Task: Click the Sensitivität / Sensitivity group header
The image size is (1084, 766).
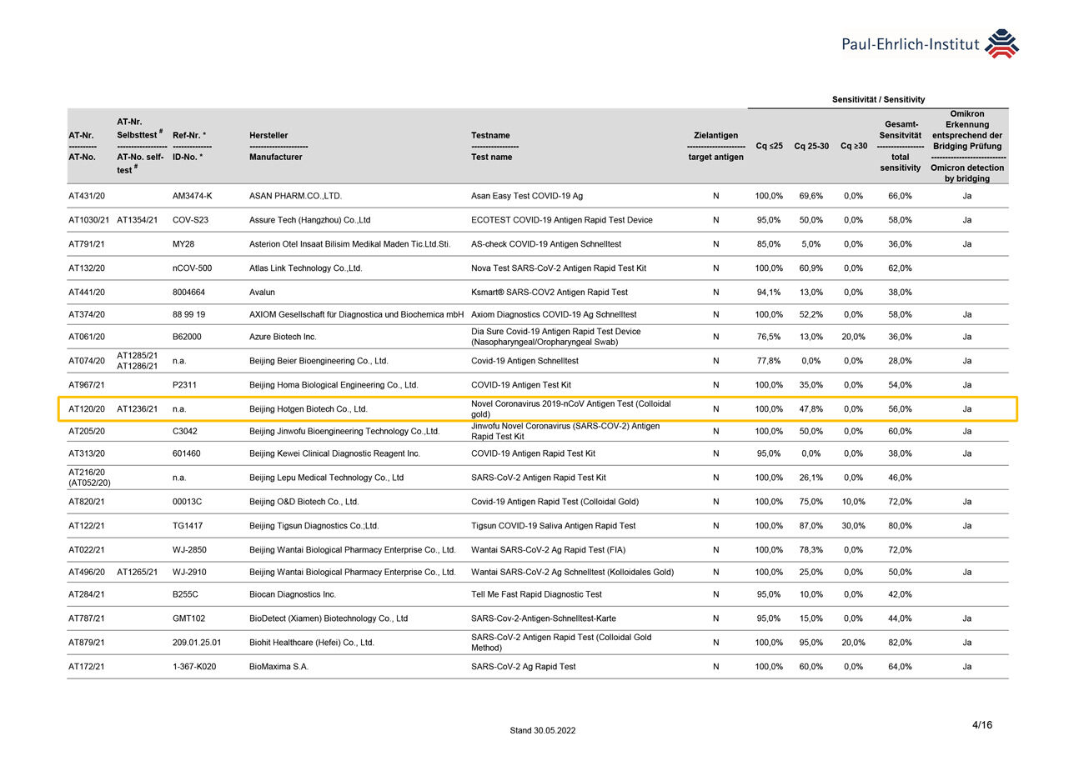Action: (878, 100)
